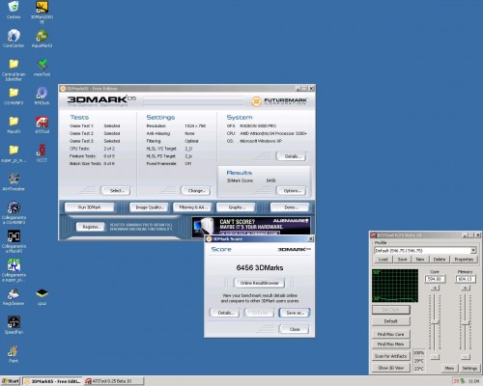Click the Memory clock value field
The width and height of the screenshot is (483, 386).
tap(465, 279)
